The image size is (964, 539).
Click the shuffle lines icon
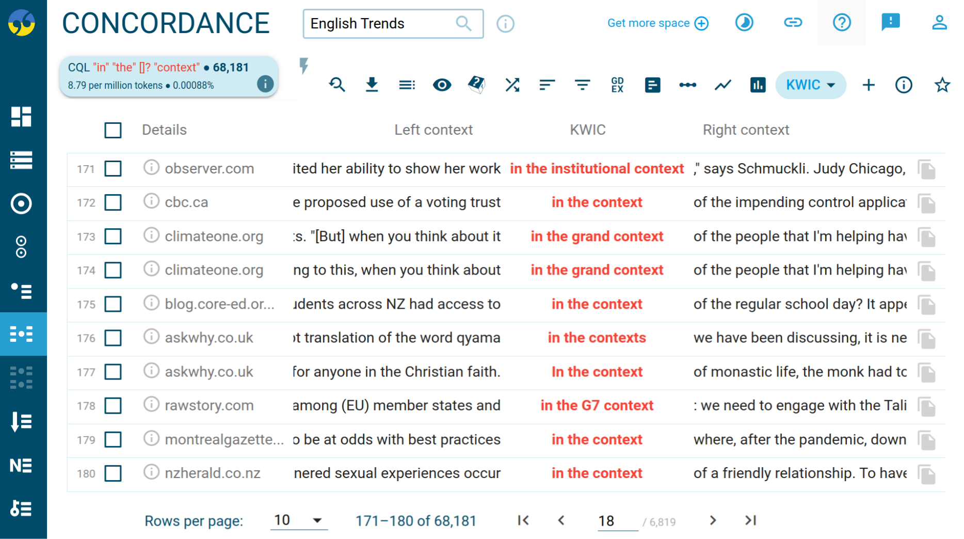point(512,85)
